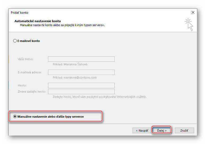Image resolution: width=206 pixels, height=144 pixels.
Task: Close the Pridať konto dialog
Action: (193, 12)
